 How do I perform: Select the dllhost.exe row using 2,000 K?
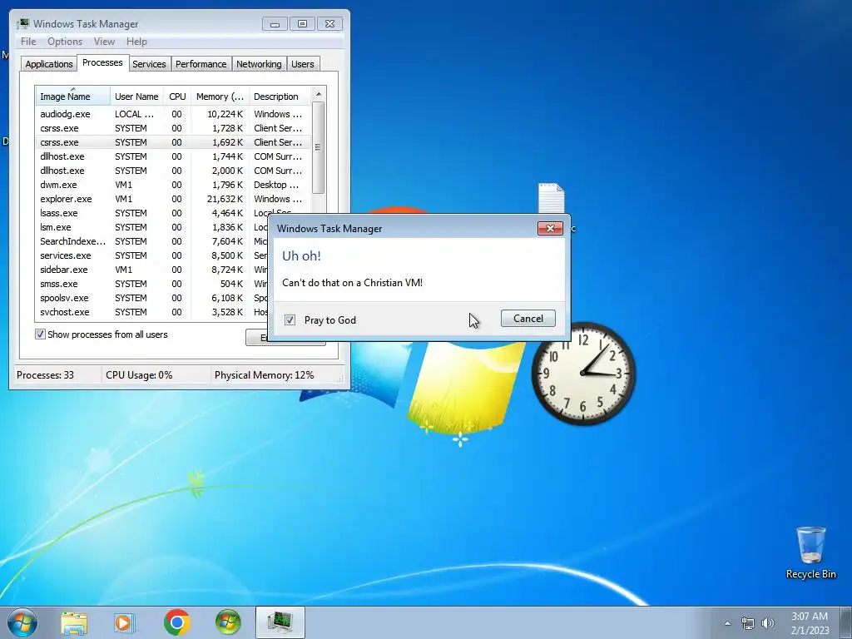pyautogui.click(x=173, y=170)
